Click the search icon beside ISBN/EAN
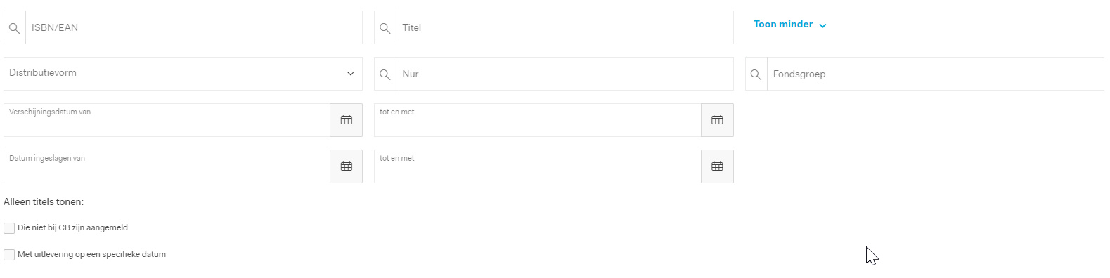The image size is (1110, 278). (14, 28)
